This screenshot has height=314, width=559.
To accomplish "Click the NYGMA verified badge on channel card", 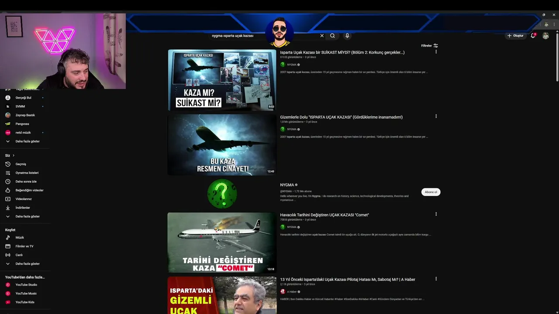I will (296, 185).
